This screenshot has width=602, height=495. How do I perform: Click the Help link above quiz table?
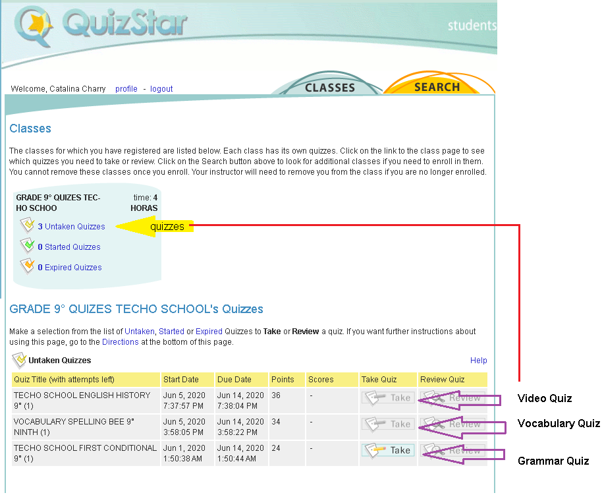[x=478, y=360]
